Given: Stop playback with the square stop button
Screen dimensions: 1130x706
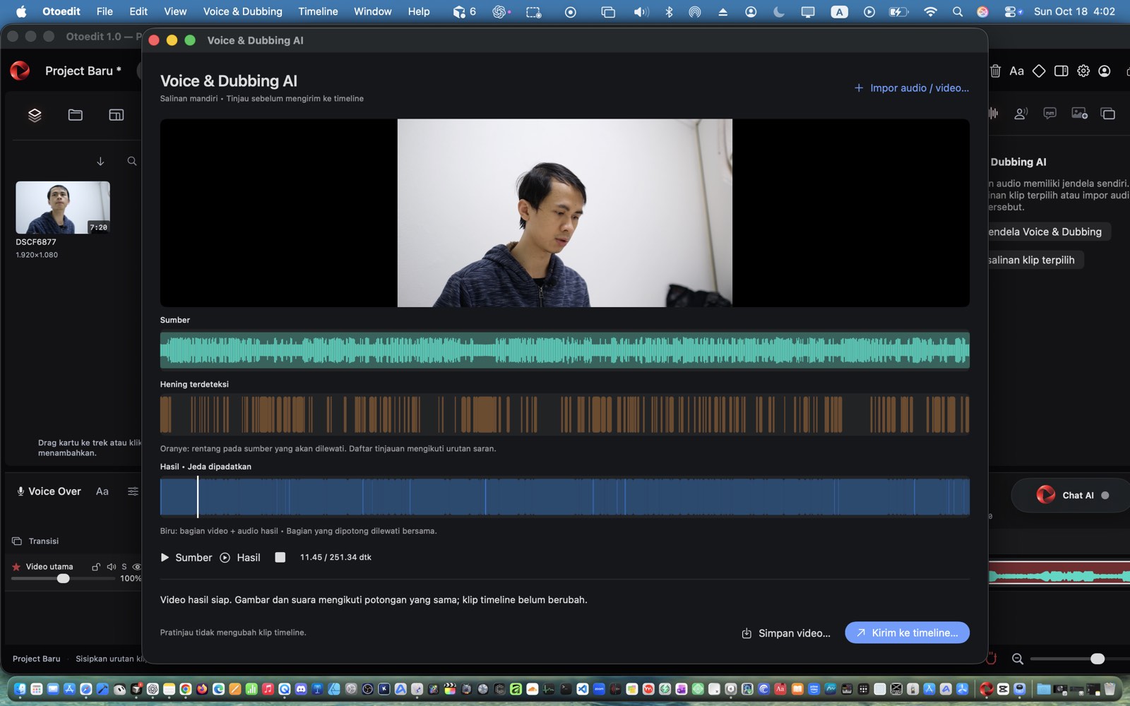Looking at the screenshot, I should 280,558.
